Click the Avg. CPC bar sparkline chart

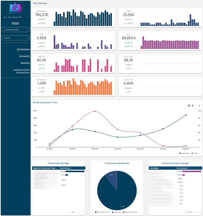[83, 66]
